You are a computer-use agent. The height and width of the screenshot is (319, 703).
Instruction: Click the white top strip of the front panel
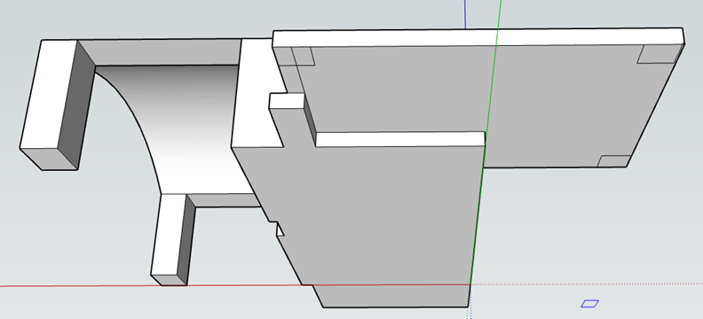(x=400, y=139)
